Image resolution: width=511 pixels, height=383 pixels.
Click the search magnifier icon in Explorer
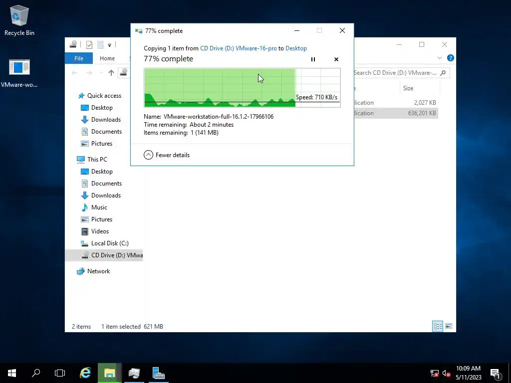click(443, 73)
